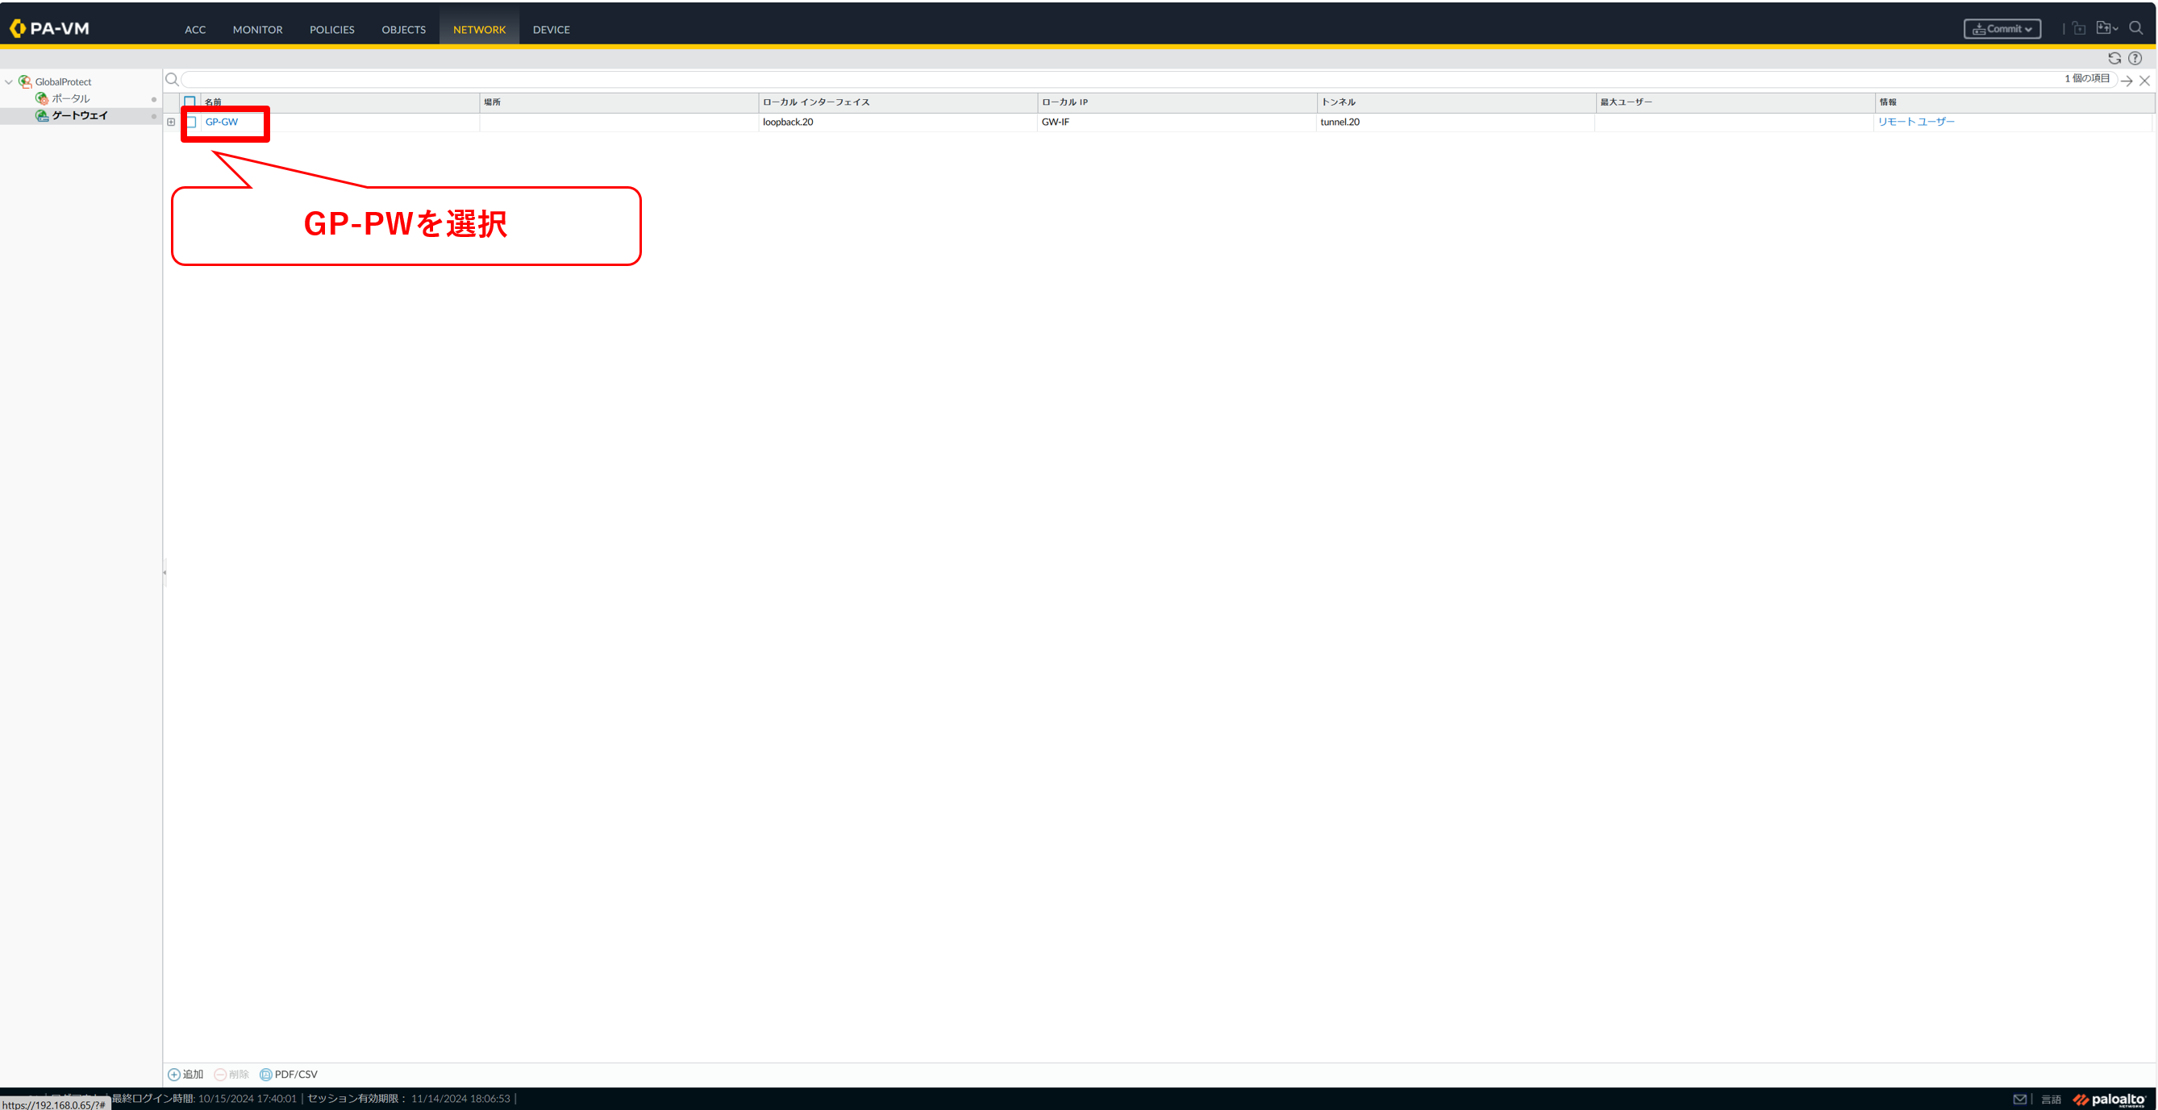Open the 言語 language option

tap(2051, 1100)
